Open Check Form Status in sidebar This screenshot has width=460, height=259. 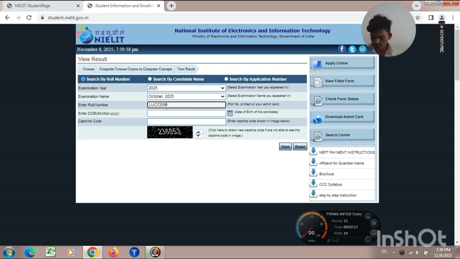coord(342,99)
